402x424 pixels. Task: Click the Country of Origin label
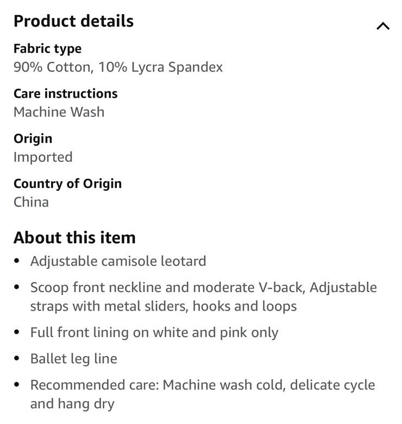click(67, 184)
